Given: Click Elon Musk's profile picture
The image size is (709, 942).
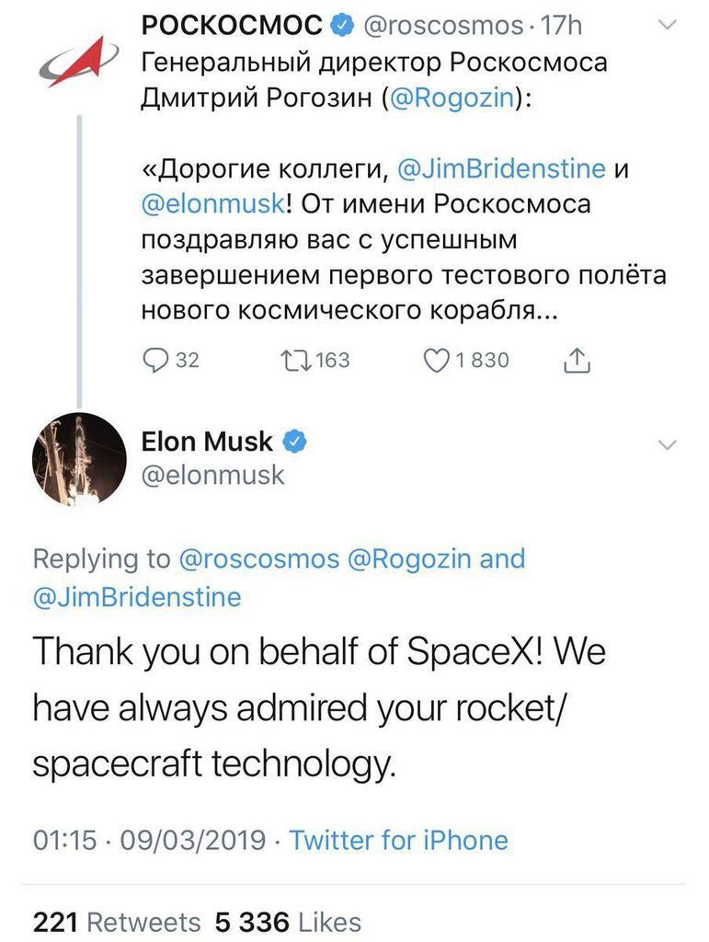Looking at the screenshot, I should click(79, 457).
